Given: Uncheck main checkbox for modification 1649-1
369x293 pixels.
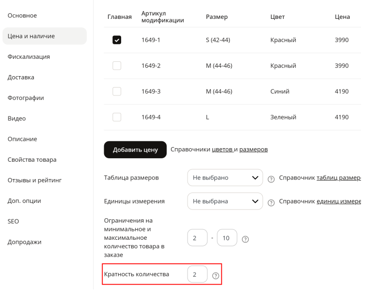Looking at the screenshot, I should 117,40.
